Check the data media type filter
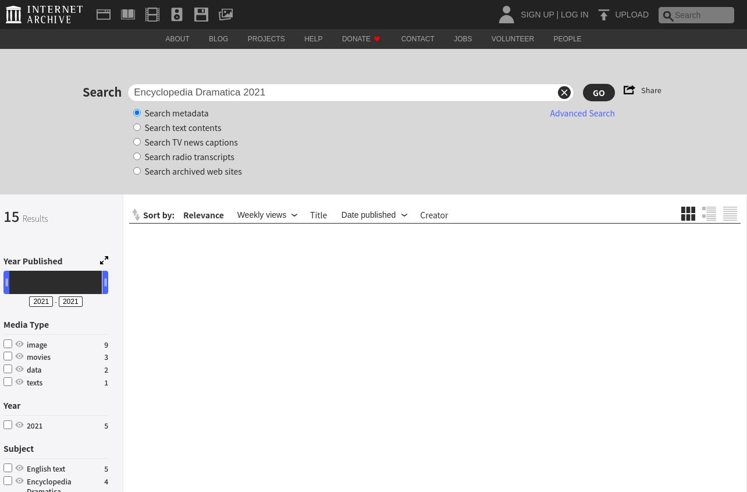 click(x=8, y=369)
